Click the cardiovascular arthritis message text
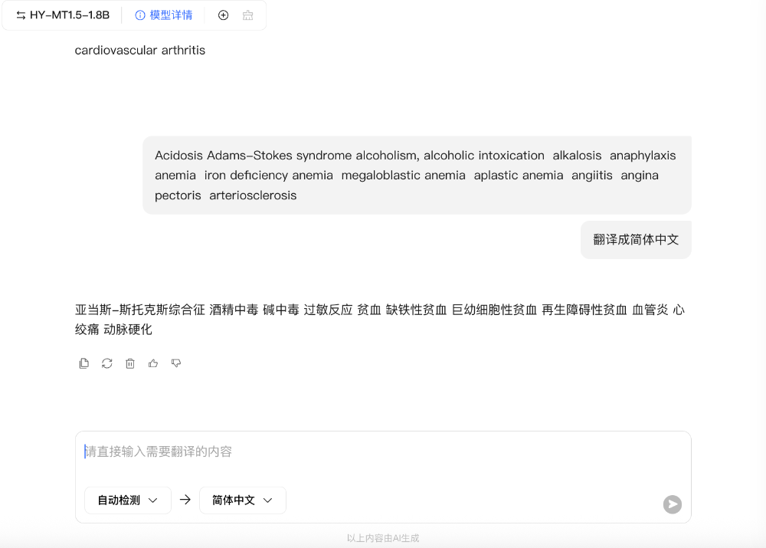The height and width of the screenshot is (548, 766). coord(139,50)
